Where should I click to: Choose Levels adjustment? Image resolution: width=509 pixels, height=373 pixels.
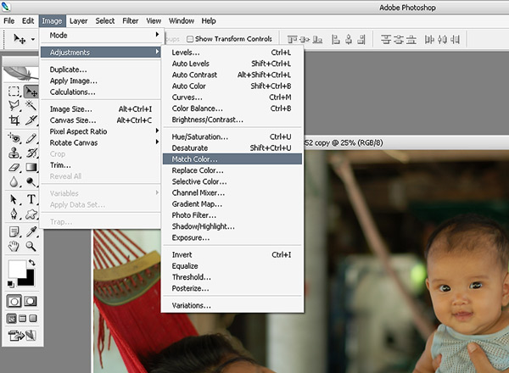232,53
